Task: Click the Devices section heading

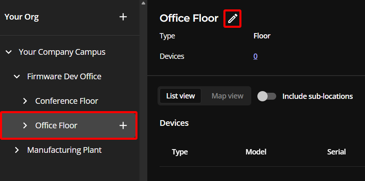Action: (174, 123)
